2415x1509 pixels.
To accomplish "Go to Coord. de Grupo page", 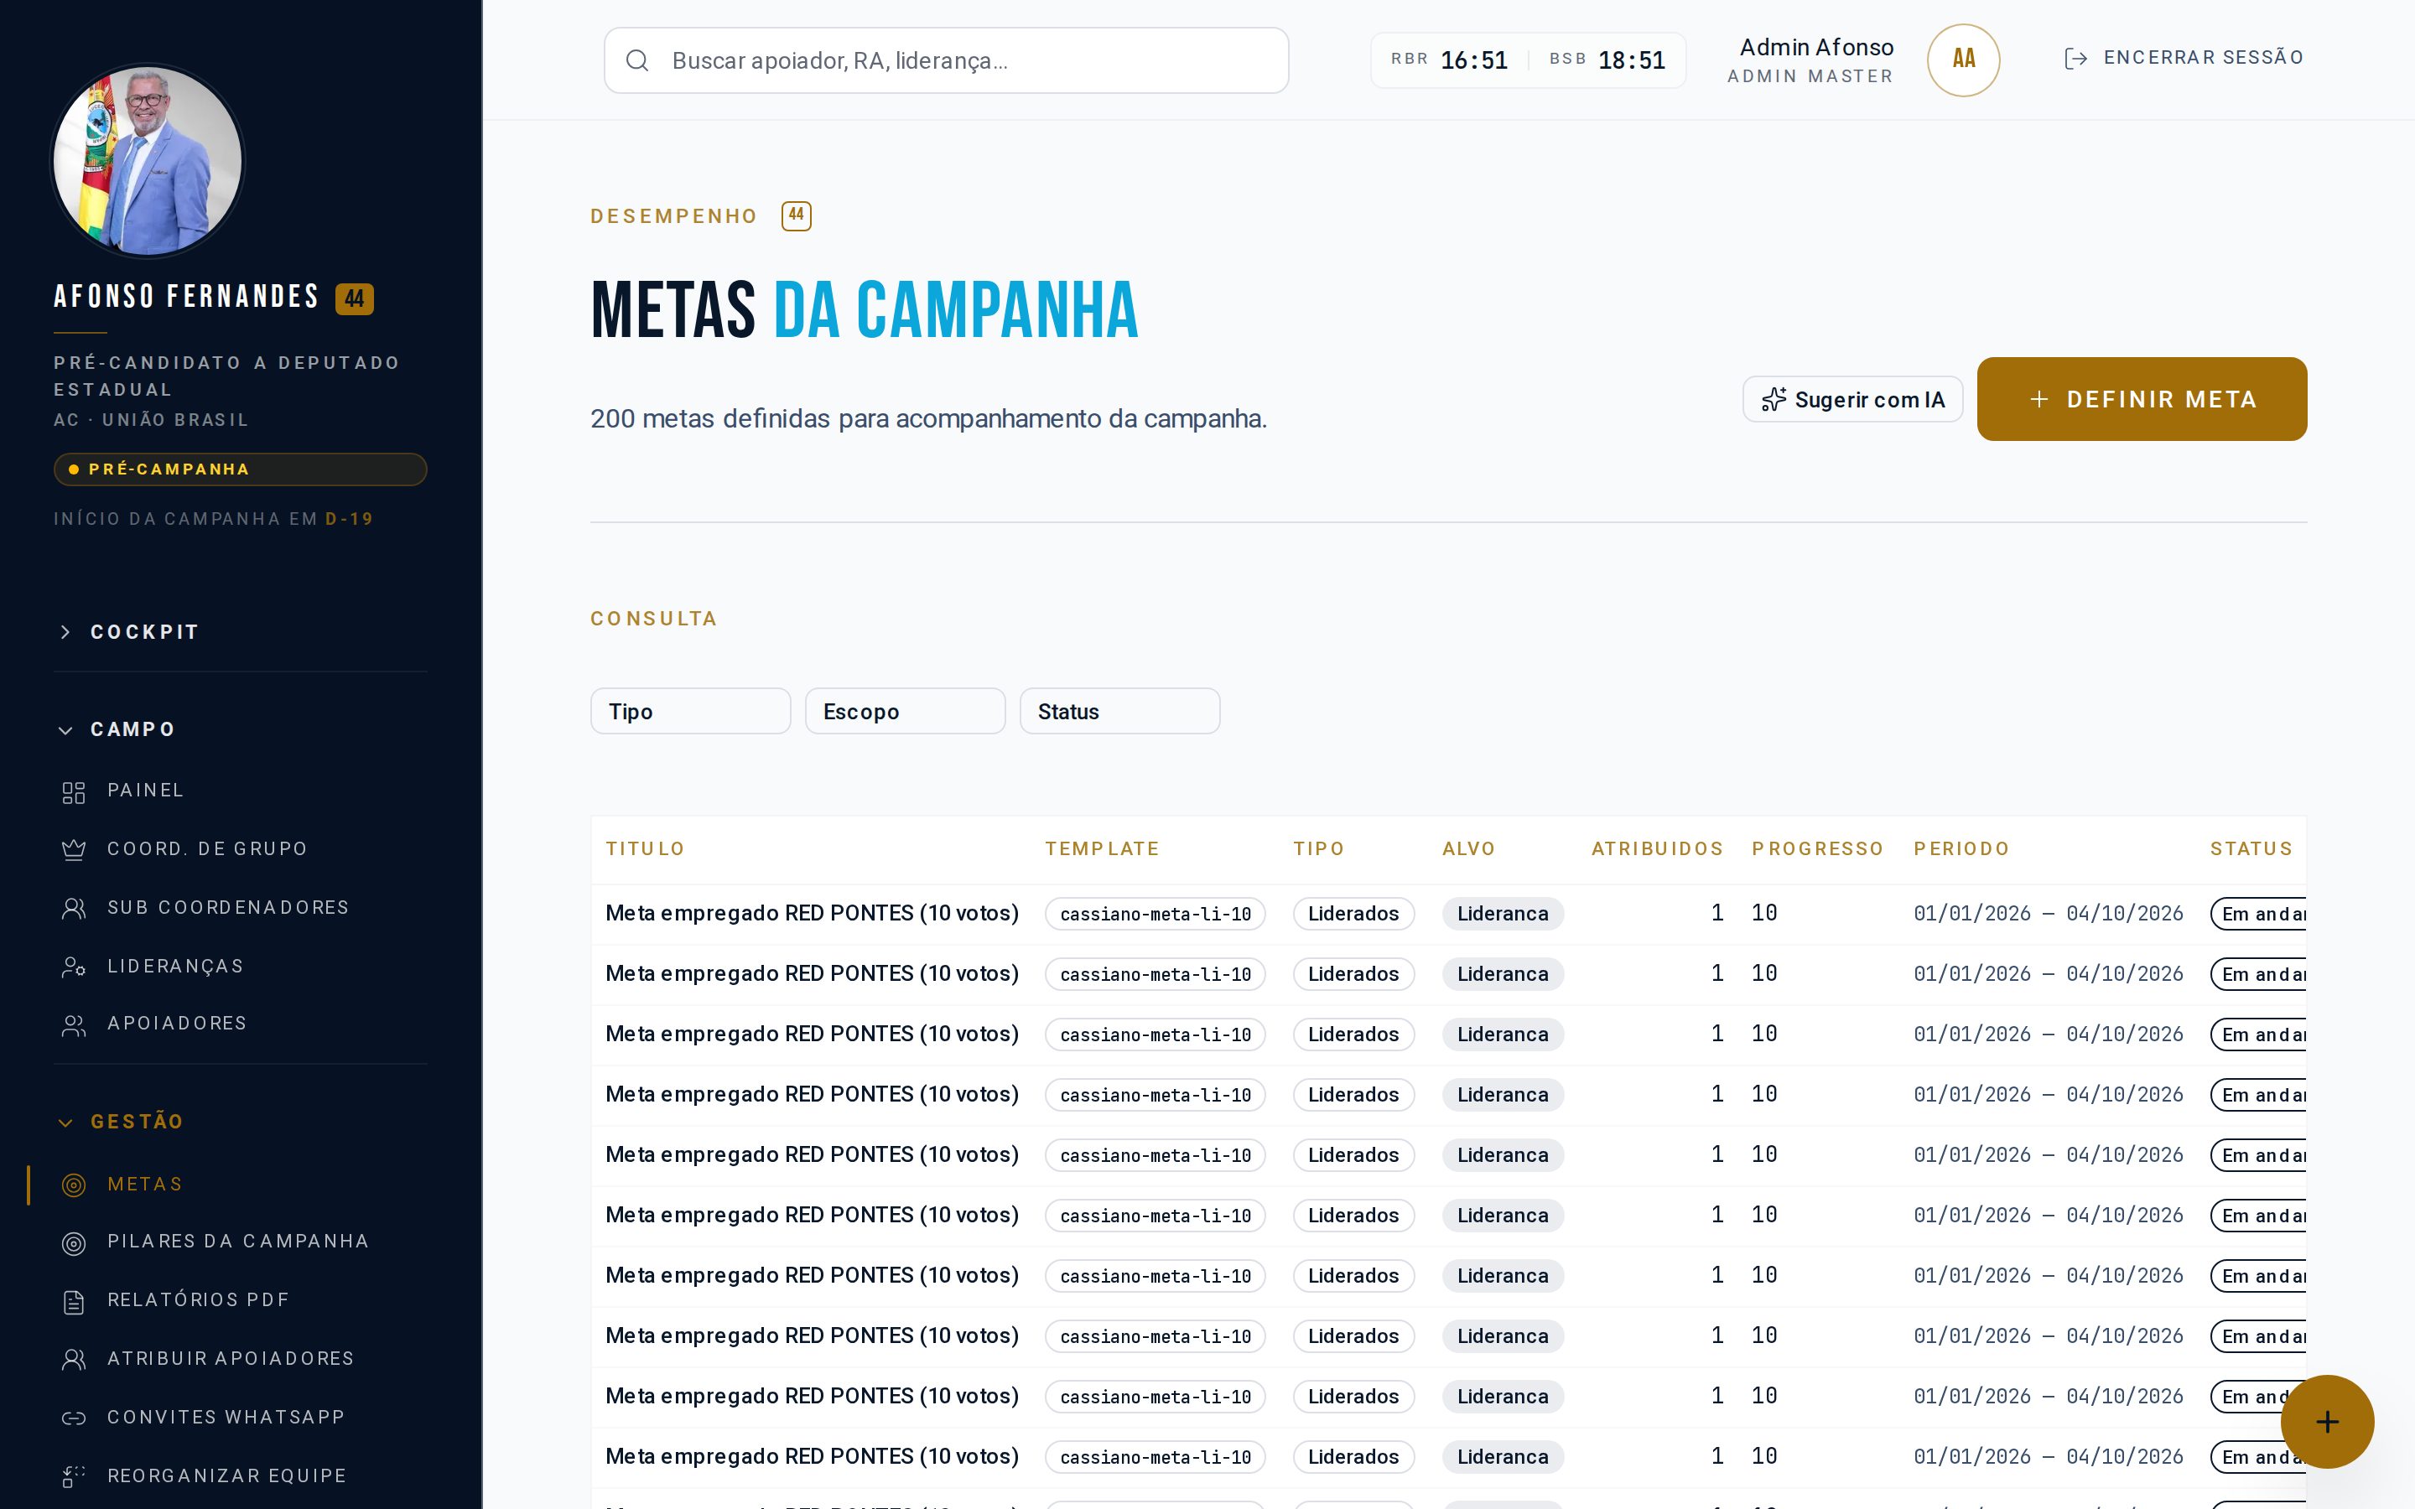I will (x=208, y=849).
